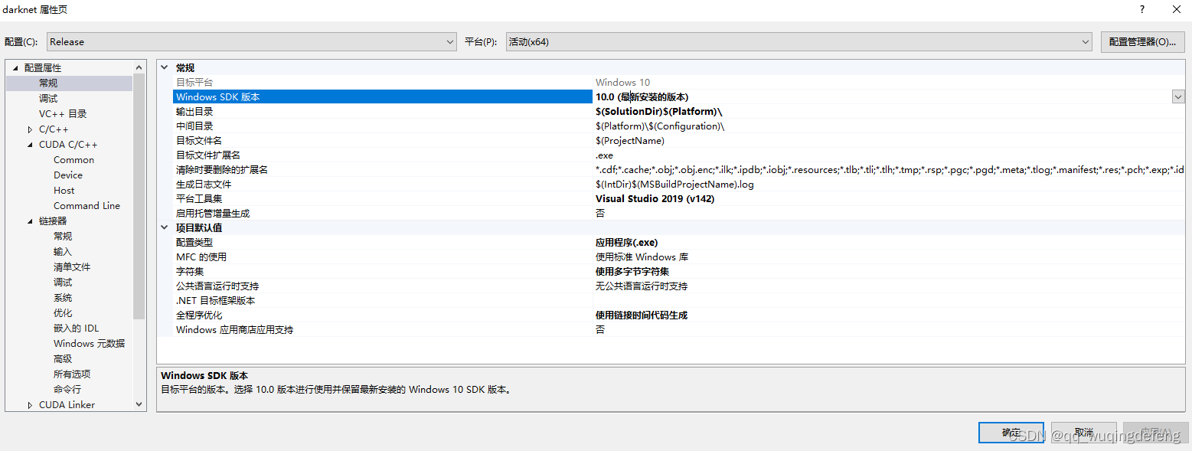
Task: Collapse the 常规 section in the property grid
Action: (x=164, y=67)
